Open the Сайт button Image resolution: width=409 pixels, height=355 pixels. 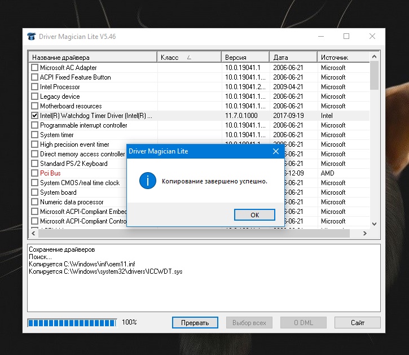point(357,323)
